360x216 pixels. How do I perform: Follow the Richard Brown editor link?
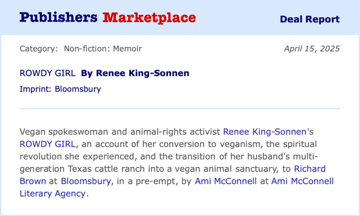click(310, 169)
